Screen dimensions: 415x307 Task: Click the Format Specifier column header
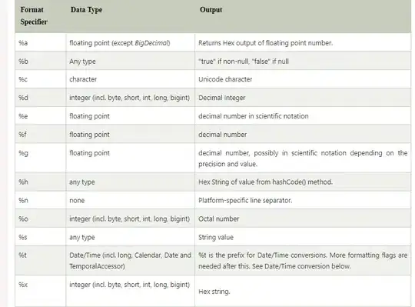(x=34, y=15)
